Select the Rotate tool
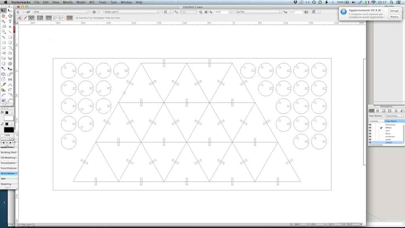Screen dimensions: 405x228 pos(3,79)
